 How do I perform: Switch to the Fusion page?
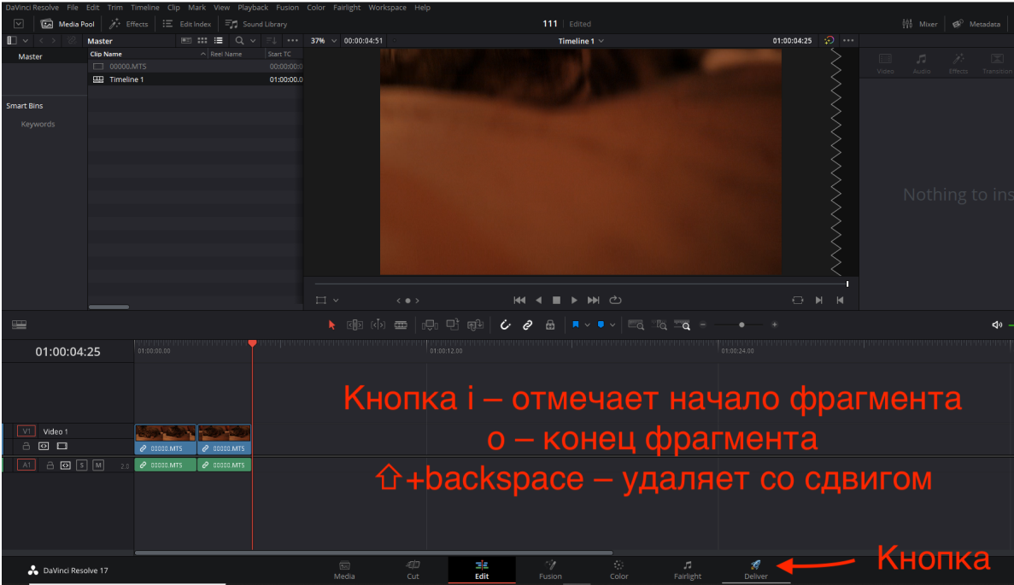[x=550, y=570]
